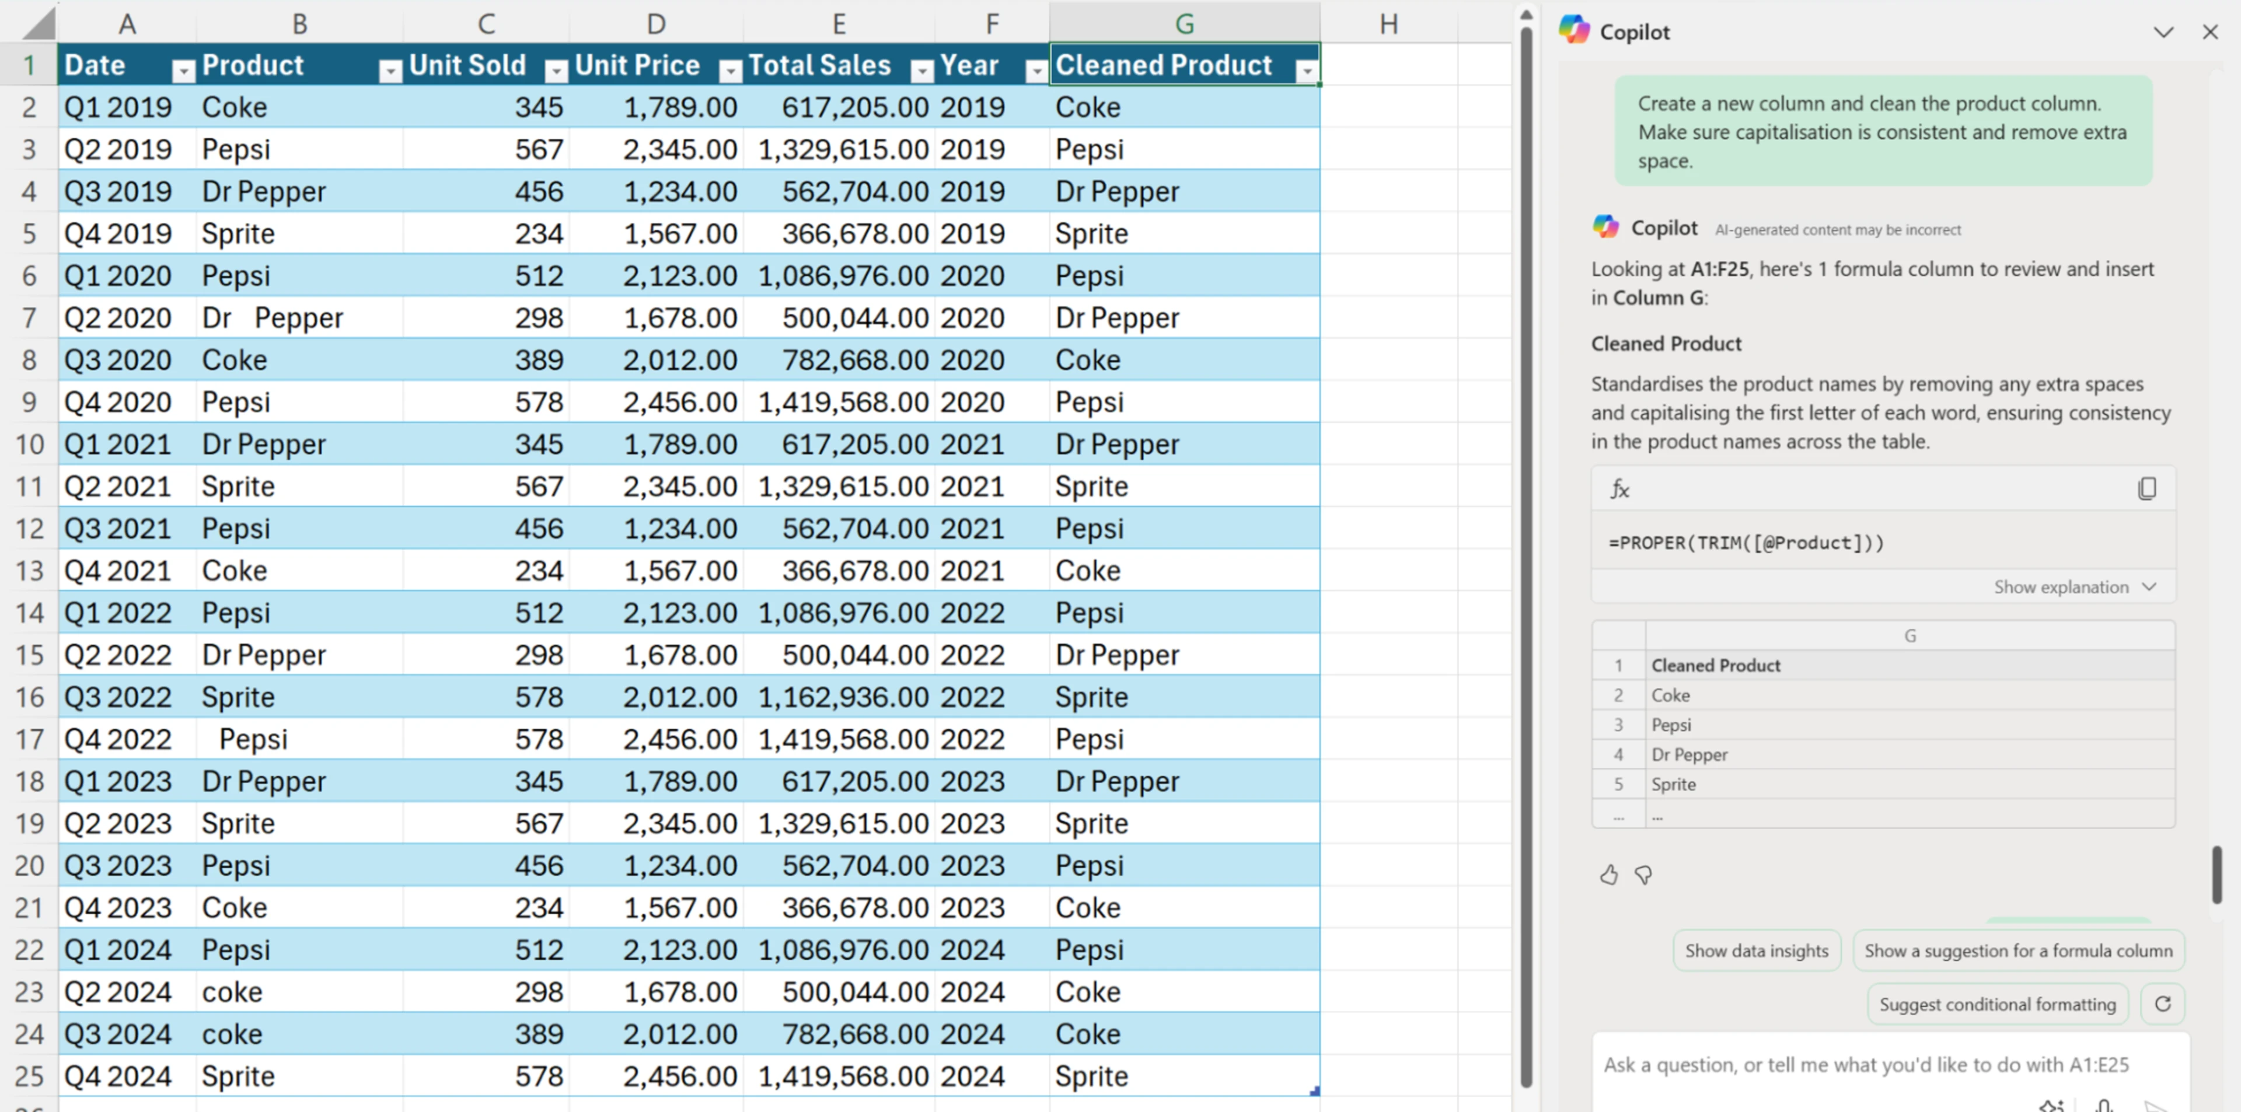Select column G header
The image size is (2241, 1112).
[x=1185, y=23]
